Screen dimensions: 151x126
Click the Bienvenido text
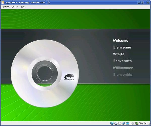pyautogui.click(x=123, y=74)
